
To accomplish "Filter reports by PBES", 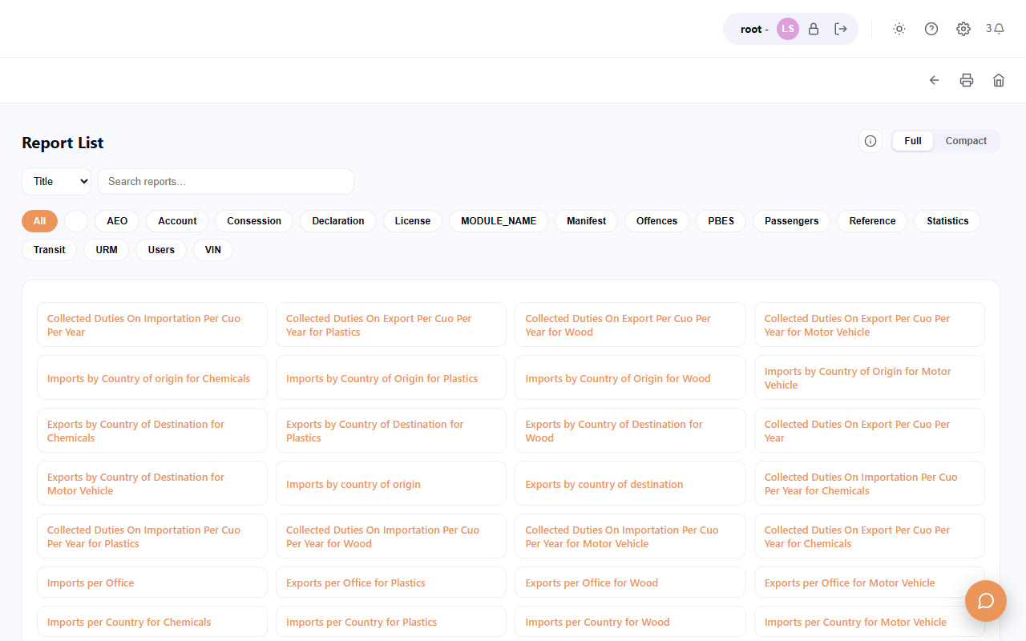I will pos(721,221).
